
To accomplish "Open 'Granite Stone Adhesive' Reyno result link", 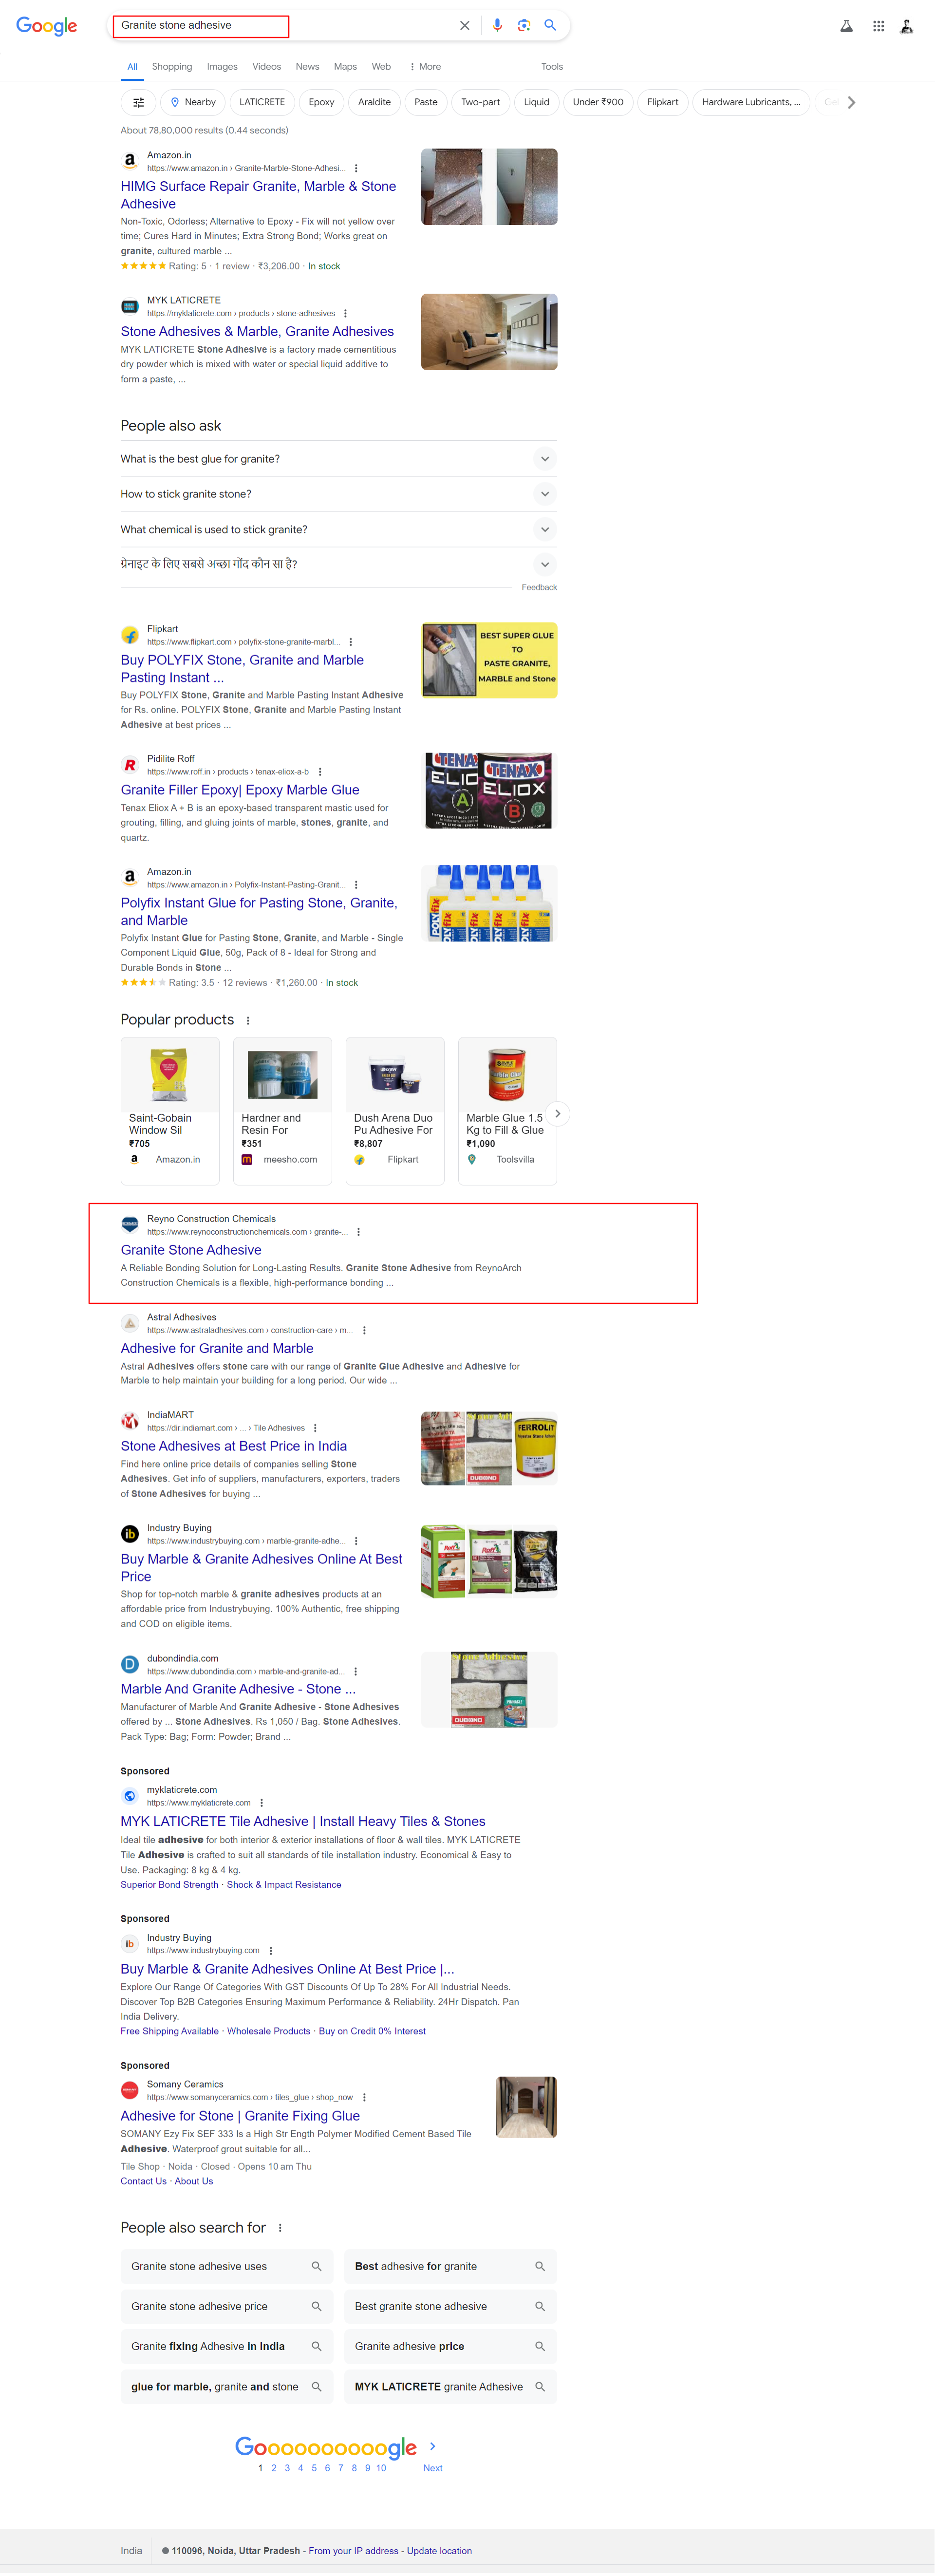I will (x=191, y=1250).
